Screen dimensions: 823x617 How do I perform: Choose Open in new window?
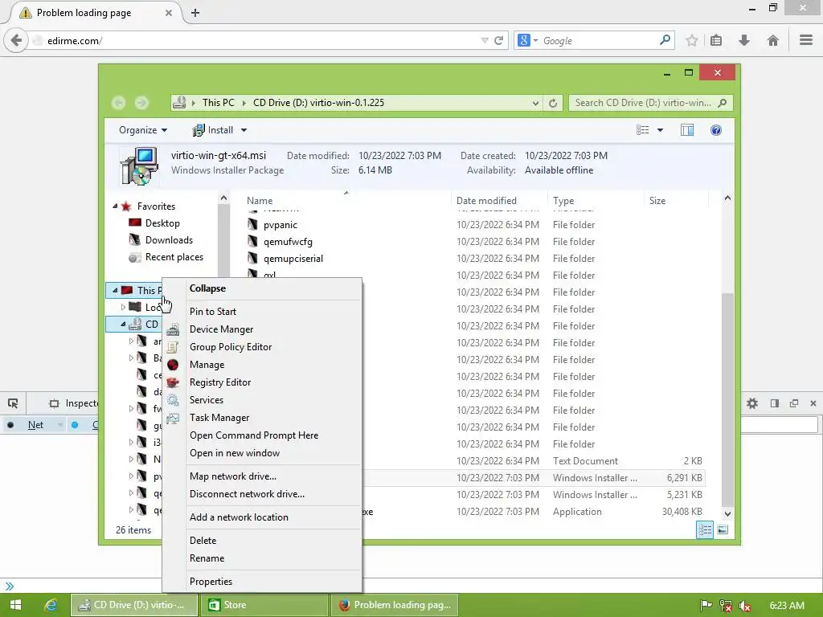(x=235, y=453)
